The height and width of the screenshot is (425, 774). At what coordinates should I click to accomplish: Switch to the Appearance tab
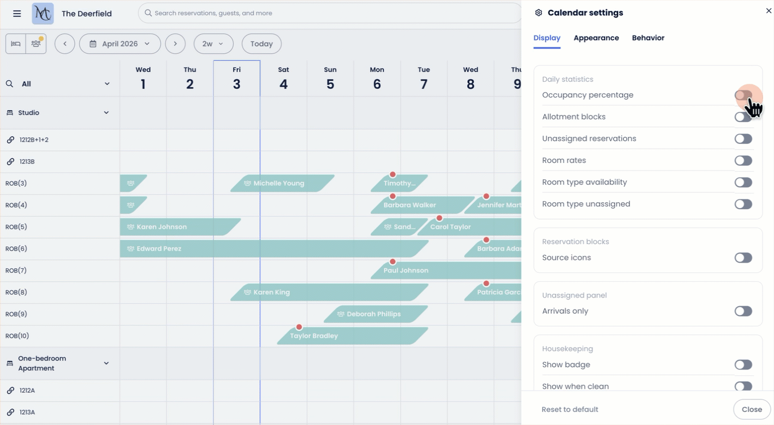click(596, 38)
